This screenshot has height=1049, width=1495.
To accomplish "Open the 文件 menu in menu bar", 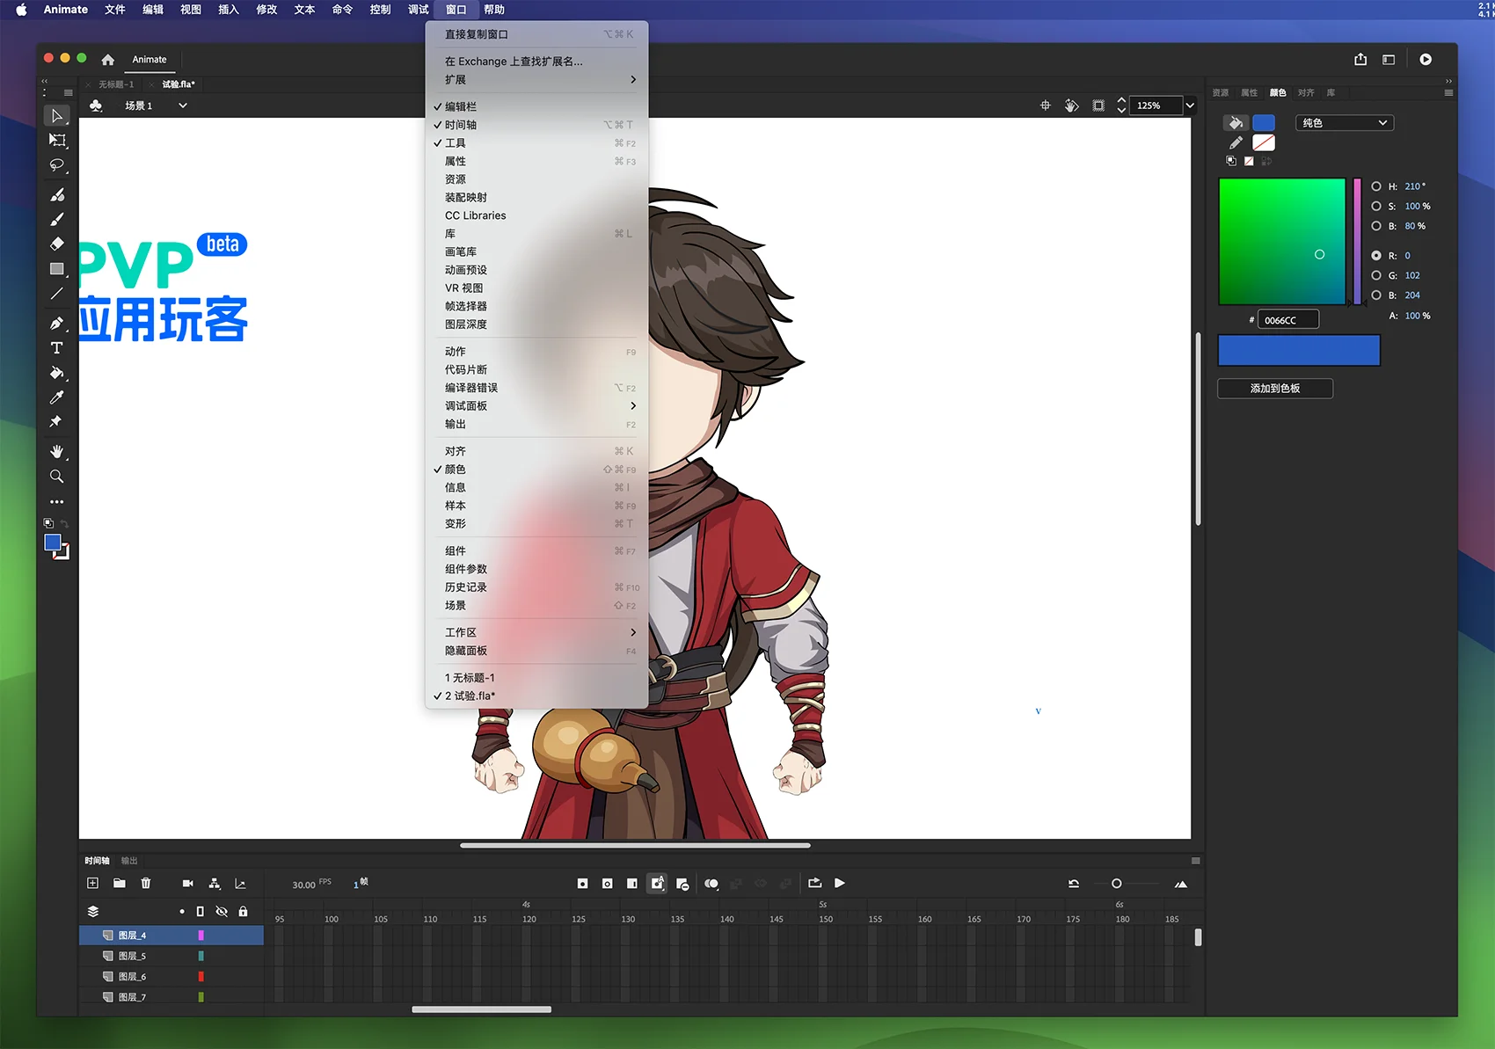I will (x=115, y=10).
